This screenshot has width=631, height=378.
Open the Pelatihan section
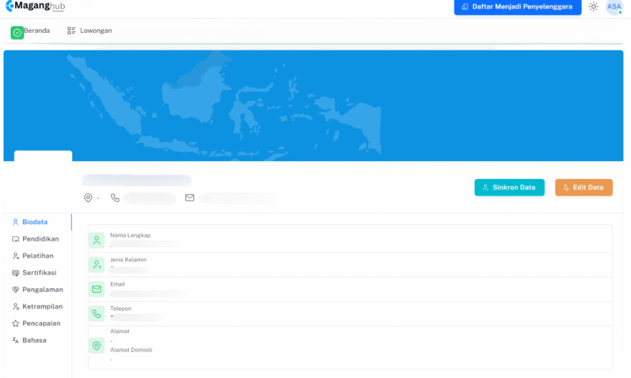[x=33, y=256]
